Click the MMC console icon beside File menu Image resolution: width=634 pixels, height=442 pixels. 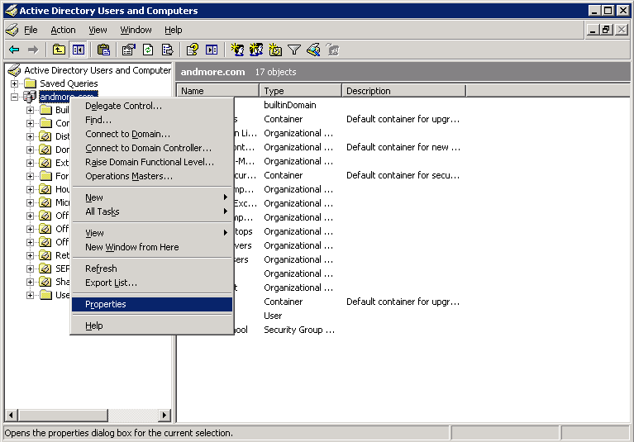pyautogui.click(x=12, y=30)
